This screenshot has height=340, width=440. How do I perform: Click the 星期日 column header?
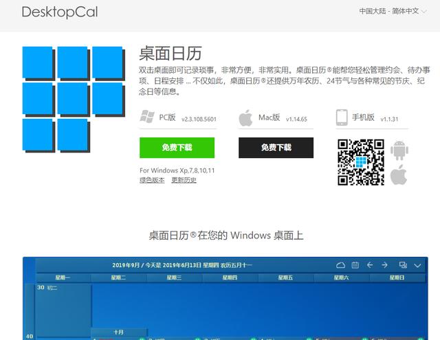(397, 277)
